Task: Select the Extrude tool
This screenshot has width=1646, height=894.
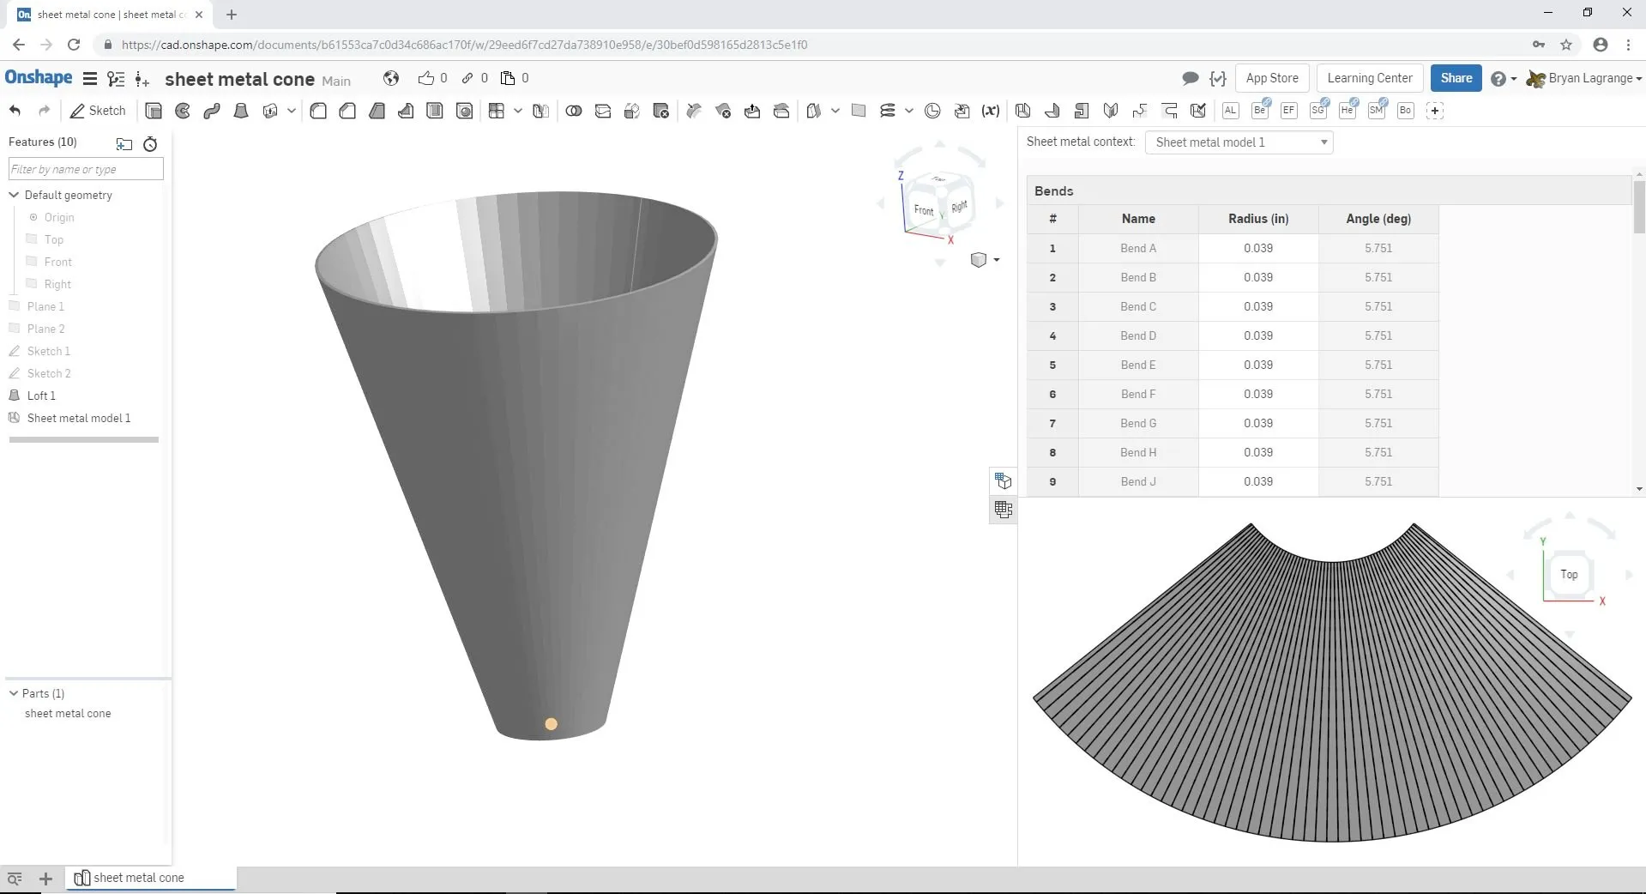Action: 154,111
